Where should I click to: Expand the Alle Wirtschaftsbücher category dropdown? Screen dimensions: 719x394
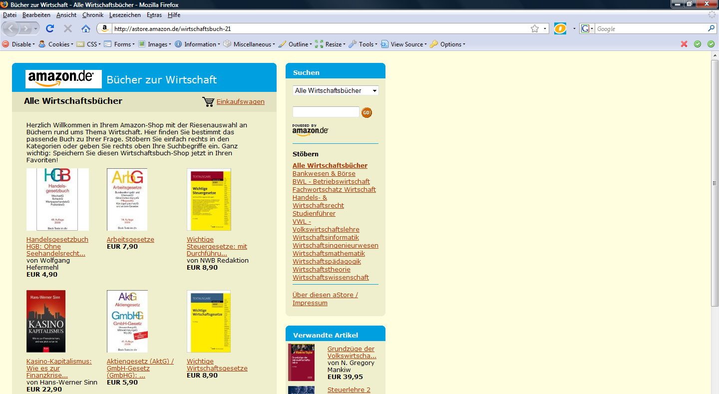pos(336,90)
